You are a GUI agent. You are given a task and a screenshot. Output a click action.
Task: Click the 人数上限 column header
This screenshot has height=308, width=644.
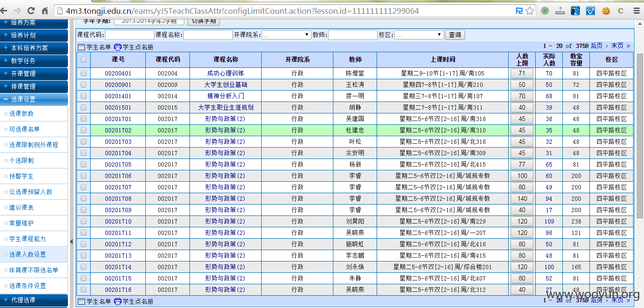[522, 60]
